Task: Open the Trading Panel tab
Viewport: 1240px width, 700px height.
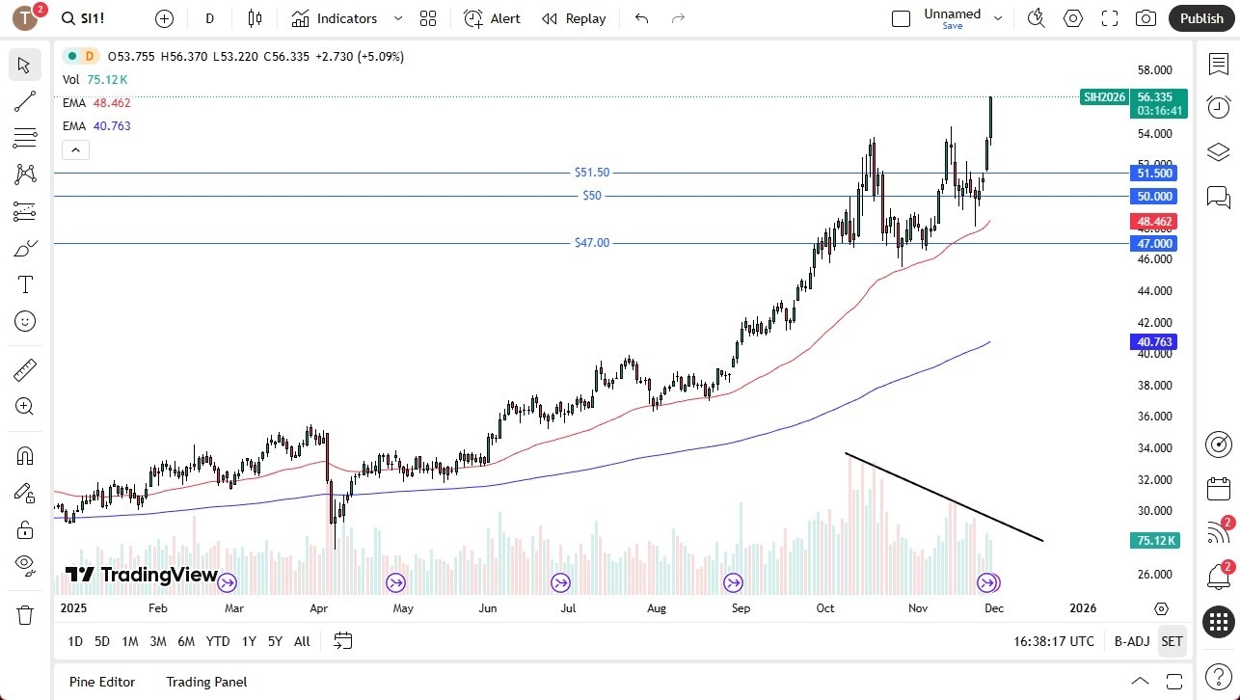Action: tap(206, 682)
